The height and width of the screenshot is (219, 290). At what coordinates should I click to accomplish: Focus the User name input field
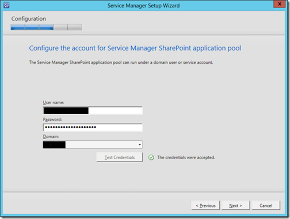coord(93,111)
